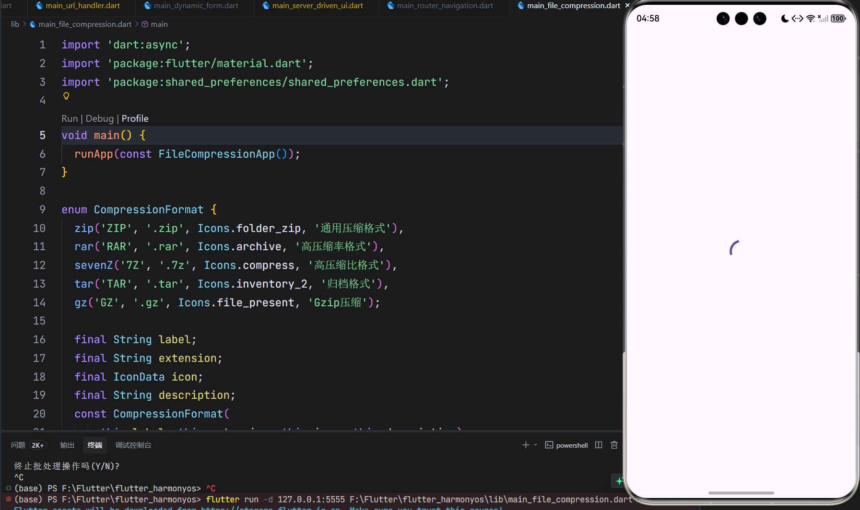Click line number 5 in the gutter
This screenshot has width=860, height=510.
pyautogui.click(x=42, y=136)
